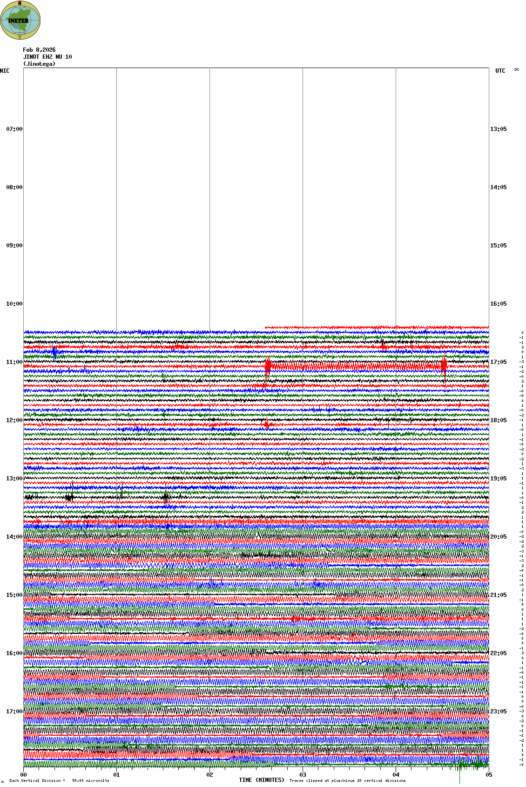526x787 pixels.
Task: Click the 03 minute tick label
Action: (303, 775)
